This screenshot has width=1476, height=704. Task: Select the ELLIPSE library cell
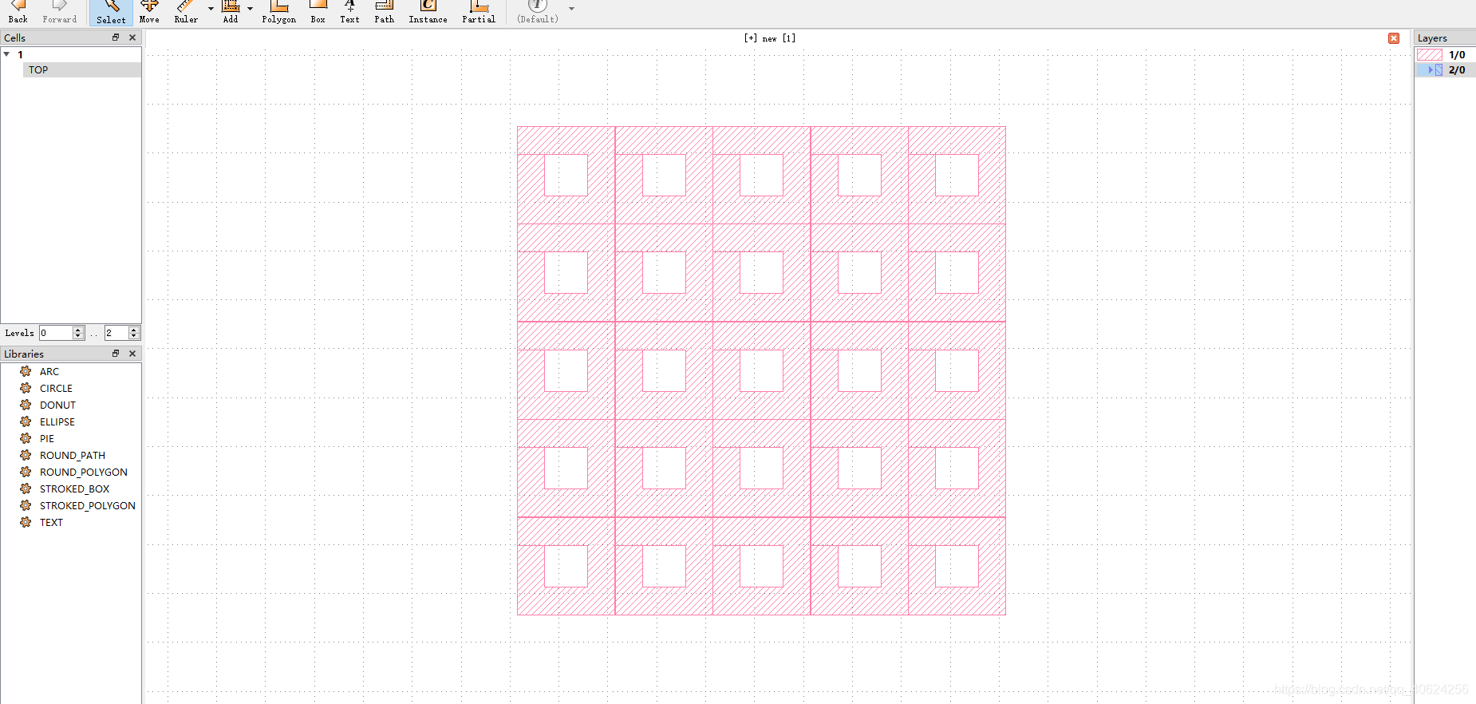[57, 422]
